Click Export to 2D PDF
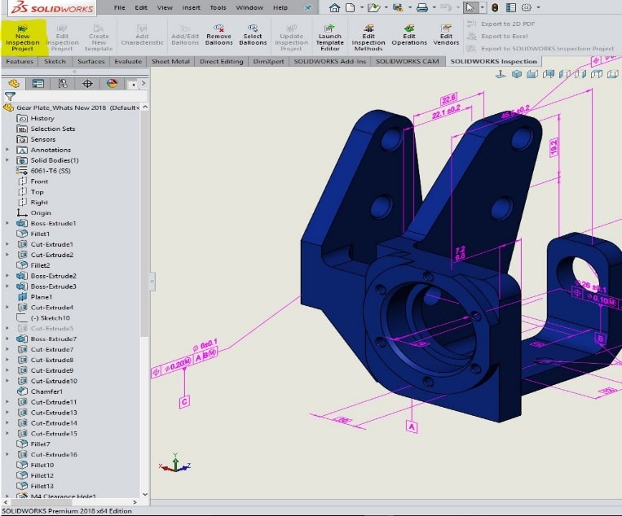 tap(501, 24)
